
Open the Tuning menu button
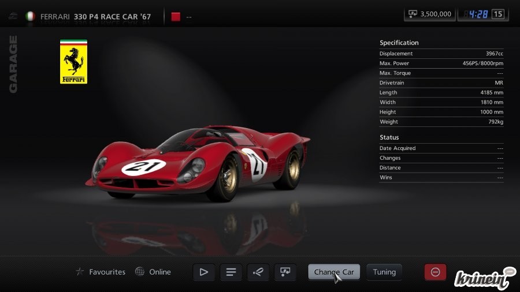pyautogui.click(x=384, y=272)
